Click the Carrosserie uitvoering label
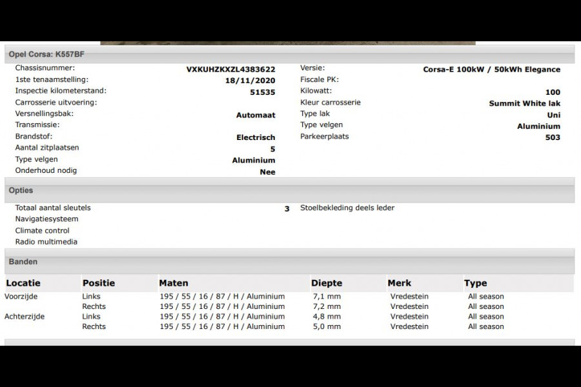This screenshot has width=581, height=387. (x=56, y=103)
